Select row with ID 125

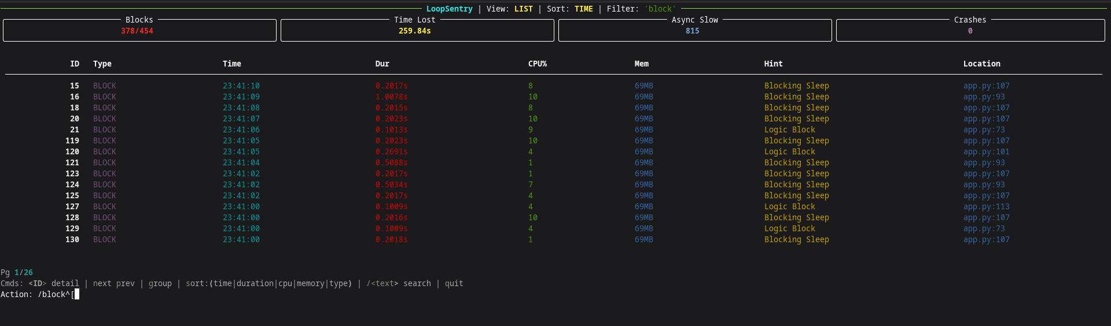point(554,196)
